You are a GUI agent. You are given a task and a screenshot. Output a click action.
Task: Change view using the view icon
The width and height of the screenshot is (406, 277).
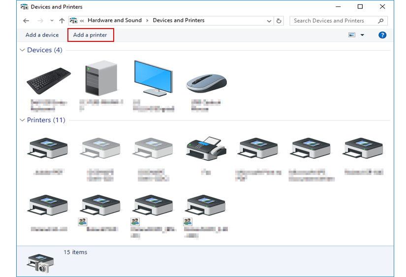click(352, 35)
